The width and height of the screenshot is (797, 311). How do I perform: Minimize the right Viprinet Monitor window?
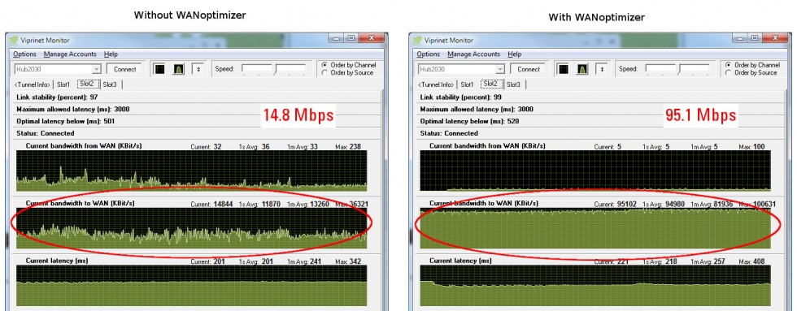coord(741,38)
